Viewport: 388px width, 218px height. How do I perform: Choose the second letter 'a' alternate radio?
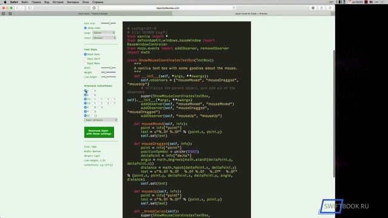pyautogui.click(x=93, y=91)
